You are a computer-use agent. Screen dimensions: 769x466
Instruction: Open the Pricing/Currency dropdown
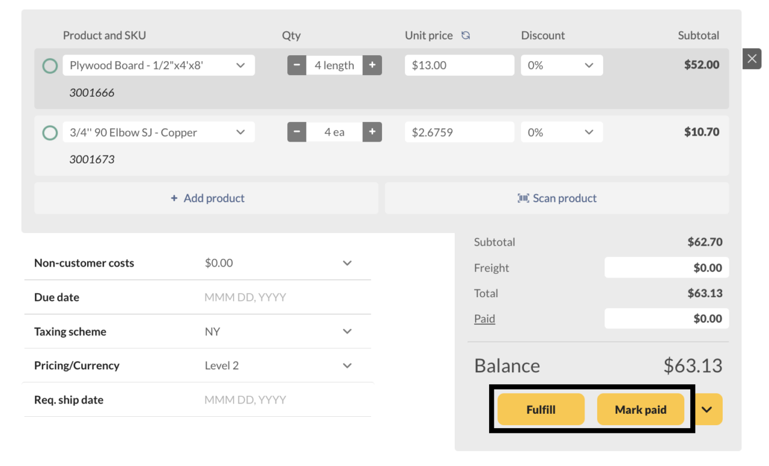pos(347,365)
